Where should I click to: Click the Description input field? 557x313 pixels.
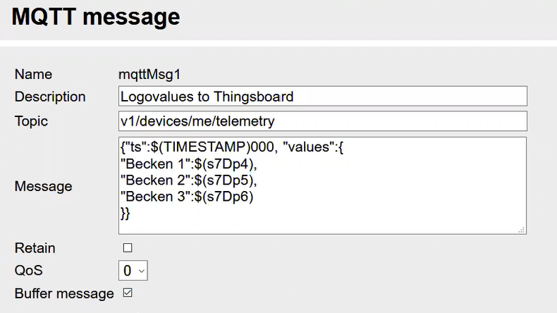[322, 97]
